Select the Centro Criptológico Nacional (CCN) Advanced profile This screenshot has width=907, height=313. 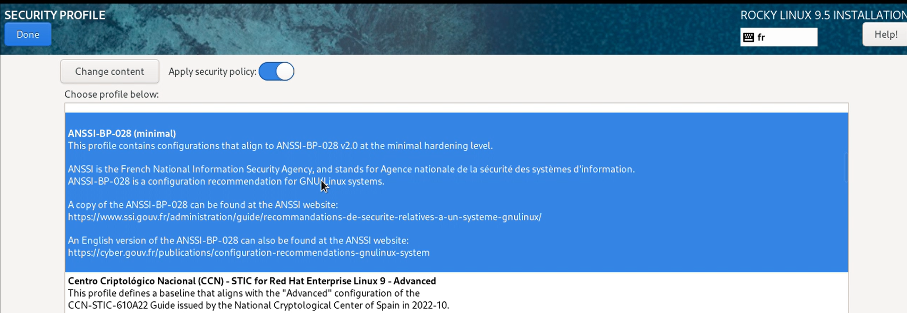tap(456, 293)
